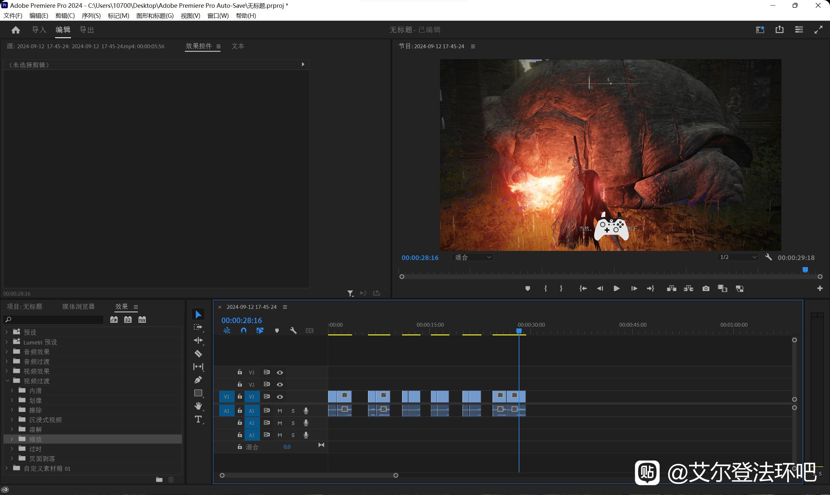The height and width of the screenshot is (495, 830).
Task: Select the Razor tool
Action: pyautogui.click(x=198, y=354)
